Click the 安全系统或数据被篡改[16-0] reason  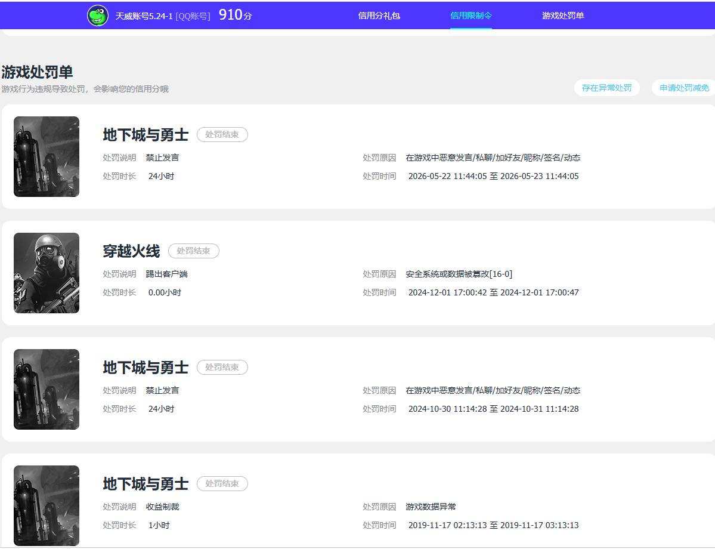click(459, 274)
